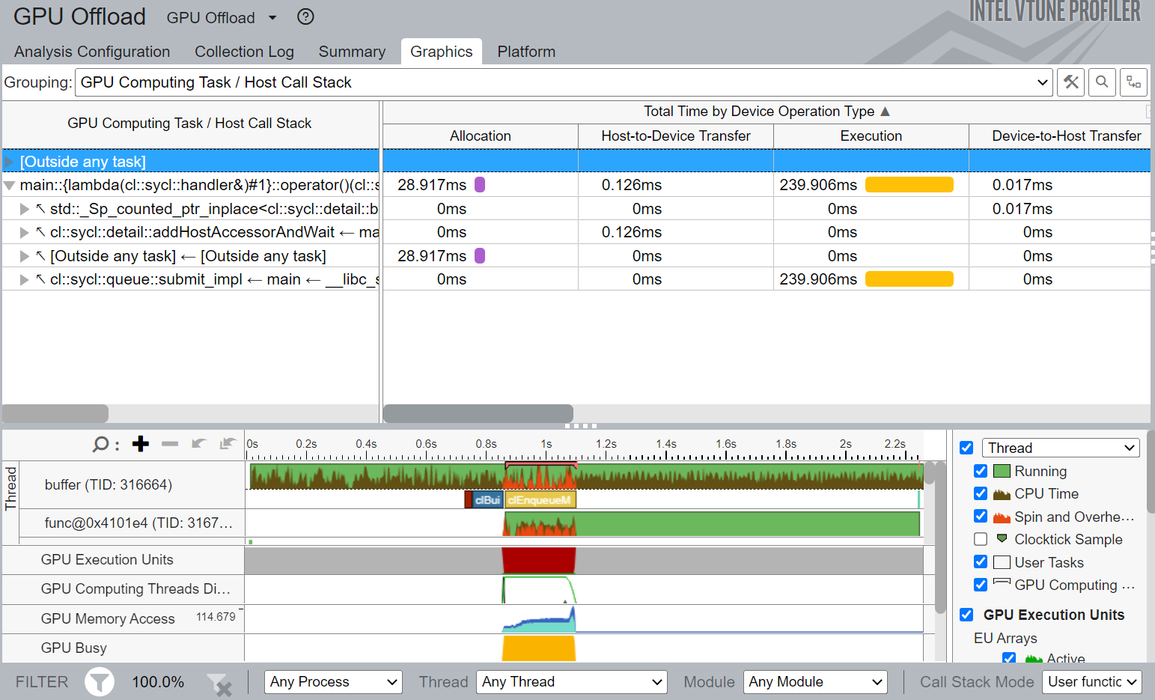Open the help question mark icon
Viewport: 1155px width, 700px height.
pos(305,16)
